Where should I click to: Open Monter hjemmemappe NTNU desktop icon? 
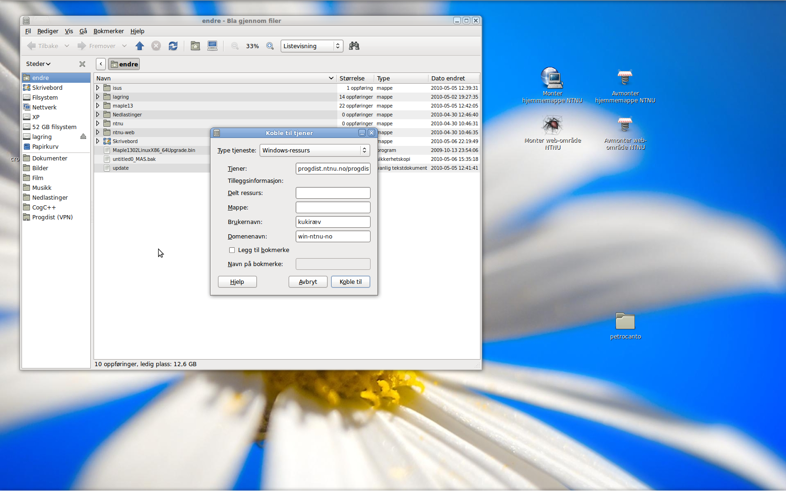[553, 85]
